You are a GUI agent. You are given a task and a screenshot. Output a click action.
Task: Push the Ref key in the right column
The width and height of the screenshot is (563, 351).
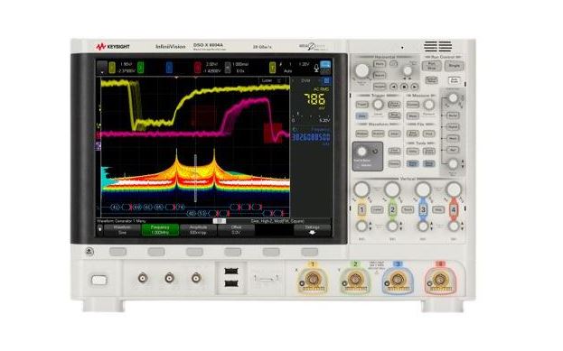click(x=453, y=150)
